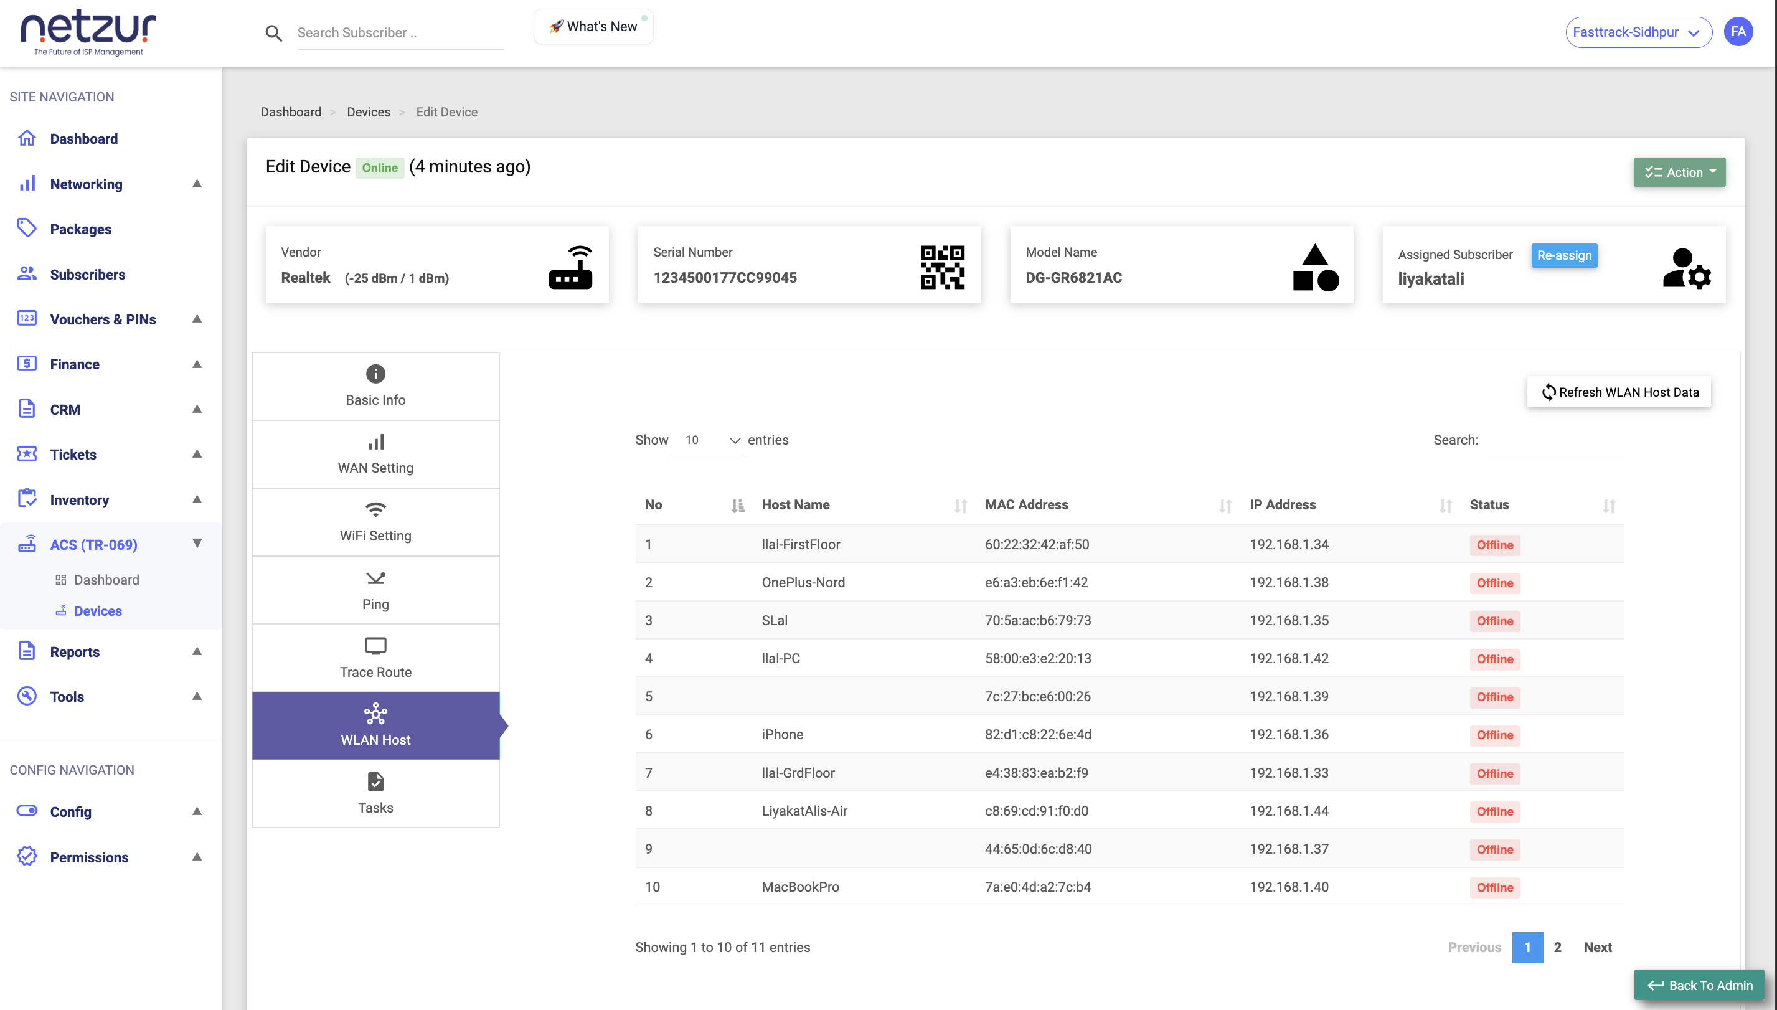Click the Tools wrench icon
Image resolution: width=1777 pixels, height=1010 pixels.
pyautogui.click(x=27, y=696)
